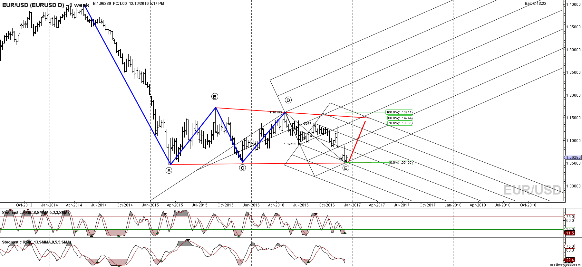582x267 pixels.
Task: Click the Bar: 6:42:22 countdown text
Action: pos(536,4)
